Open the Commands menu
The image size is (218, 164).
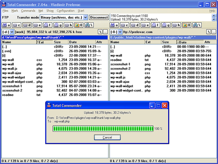(28, 11)
